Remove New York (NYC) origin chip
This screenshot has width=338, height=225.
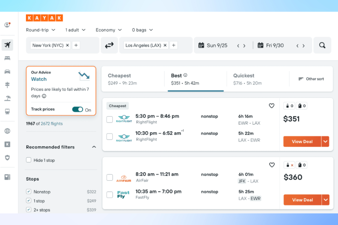coord(68,45)
